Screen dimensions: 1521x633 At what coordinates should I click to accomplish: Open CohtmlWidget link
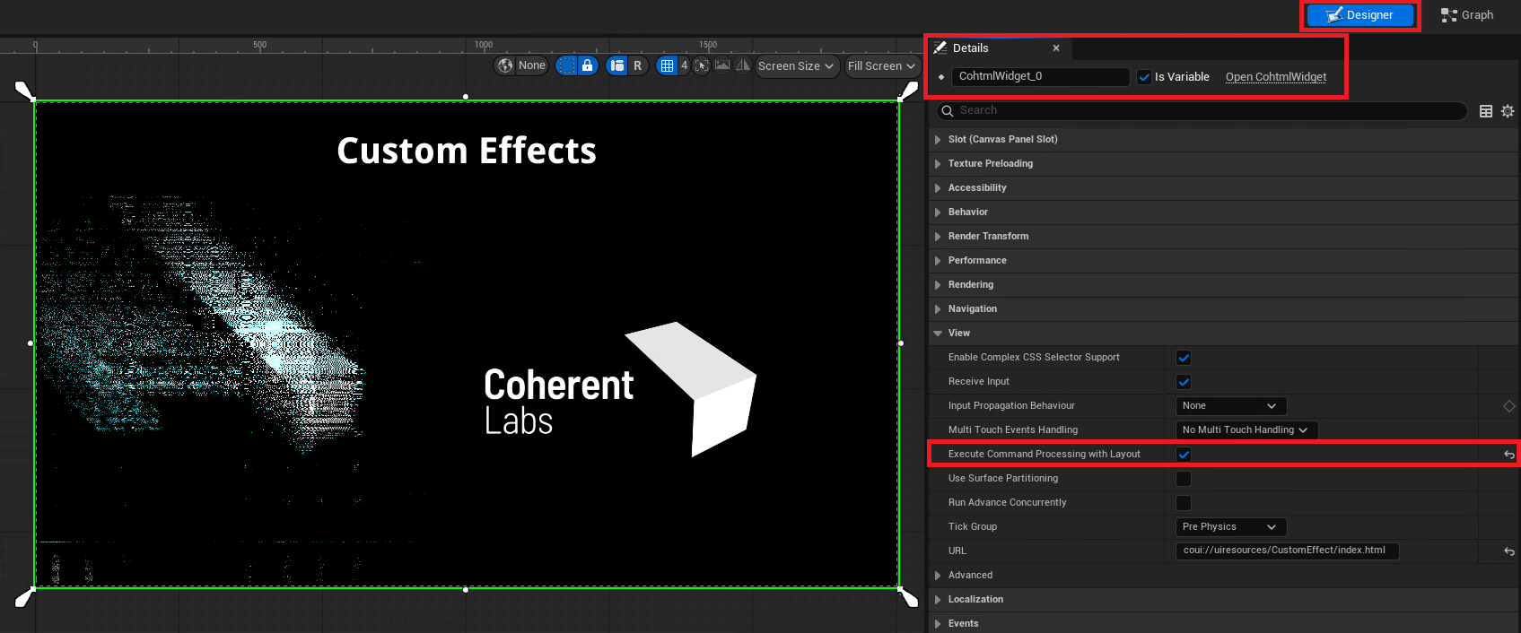[1276, 77]
